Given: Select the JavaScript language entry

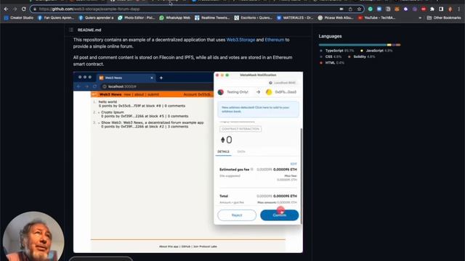Looking at the screenshot, I should click(x=376, y=51).
